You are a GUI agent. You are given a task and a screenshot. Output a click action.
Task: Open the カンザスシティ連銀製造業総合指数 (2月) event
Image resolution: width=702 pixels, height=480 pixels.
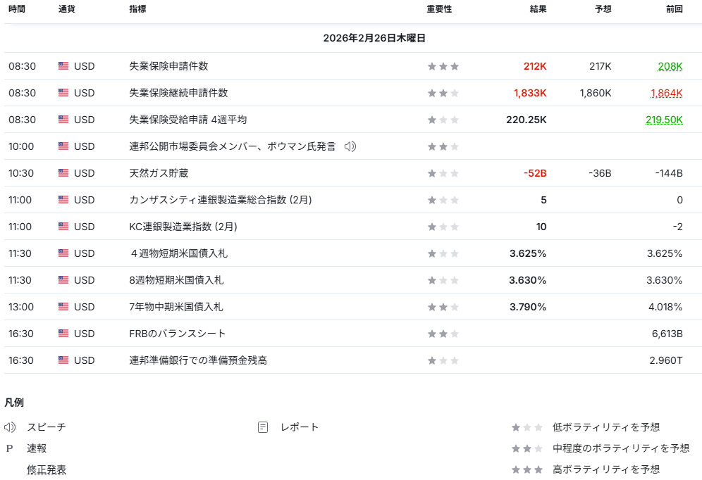point(220,200)
